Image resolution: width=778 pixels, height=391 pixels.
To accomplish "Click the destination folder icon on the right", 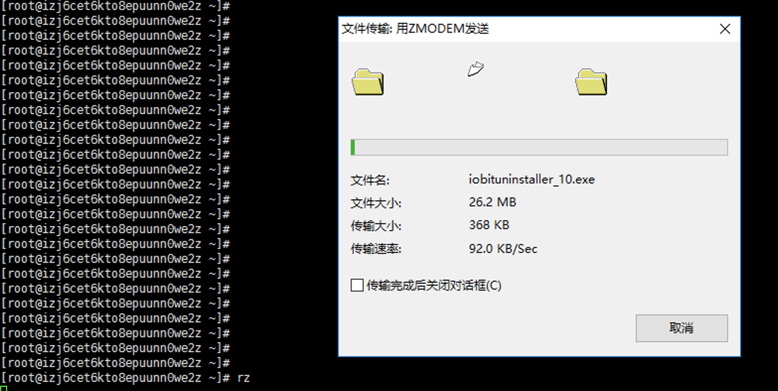I will pyautogui.click(x=591, y=82).
